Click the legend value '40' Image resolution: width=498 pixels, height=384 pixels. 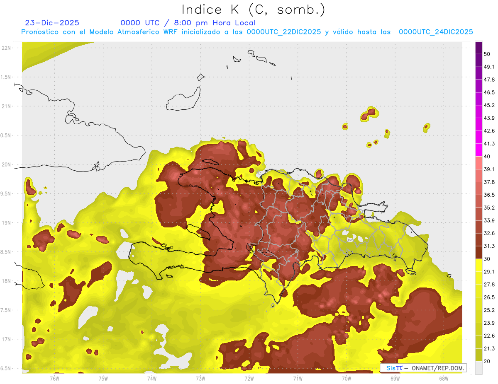pyautogui.click(x=488, y=157)
